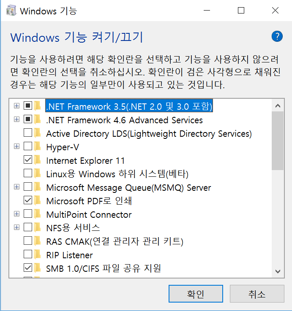Minimize the Windows 기능 window
Screen dimensions: 292x311
click(207, 10)
